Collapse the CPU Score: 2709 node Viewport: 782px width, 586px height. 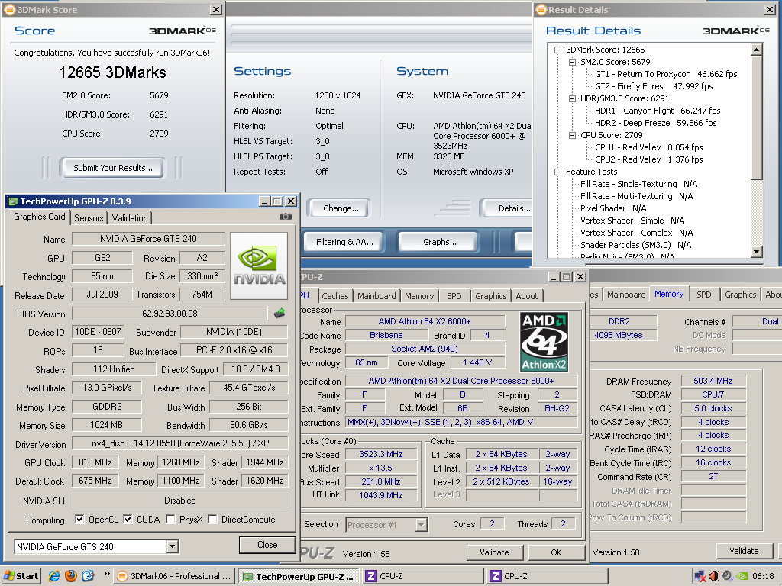tap(573, 135)
